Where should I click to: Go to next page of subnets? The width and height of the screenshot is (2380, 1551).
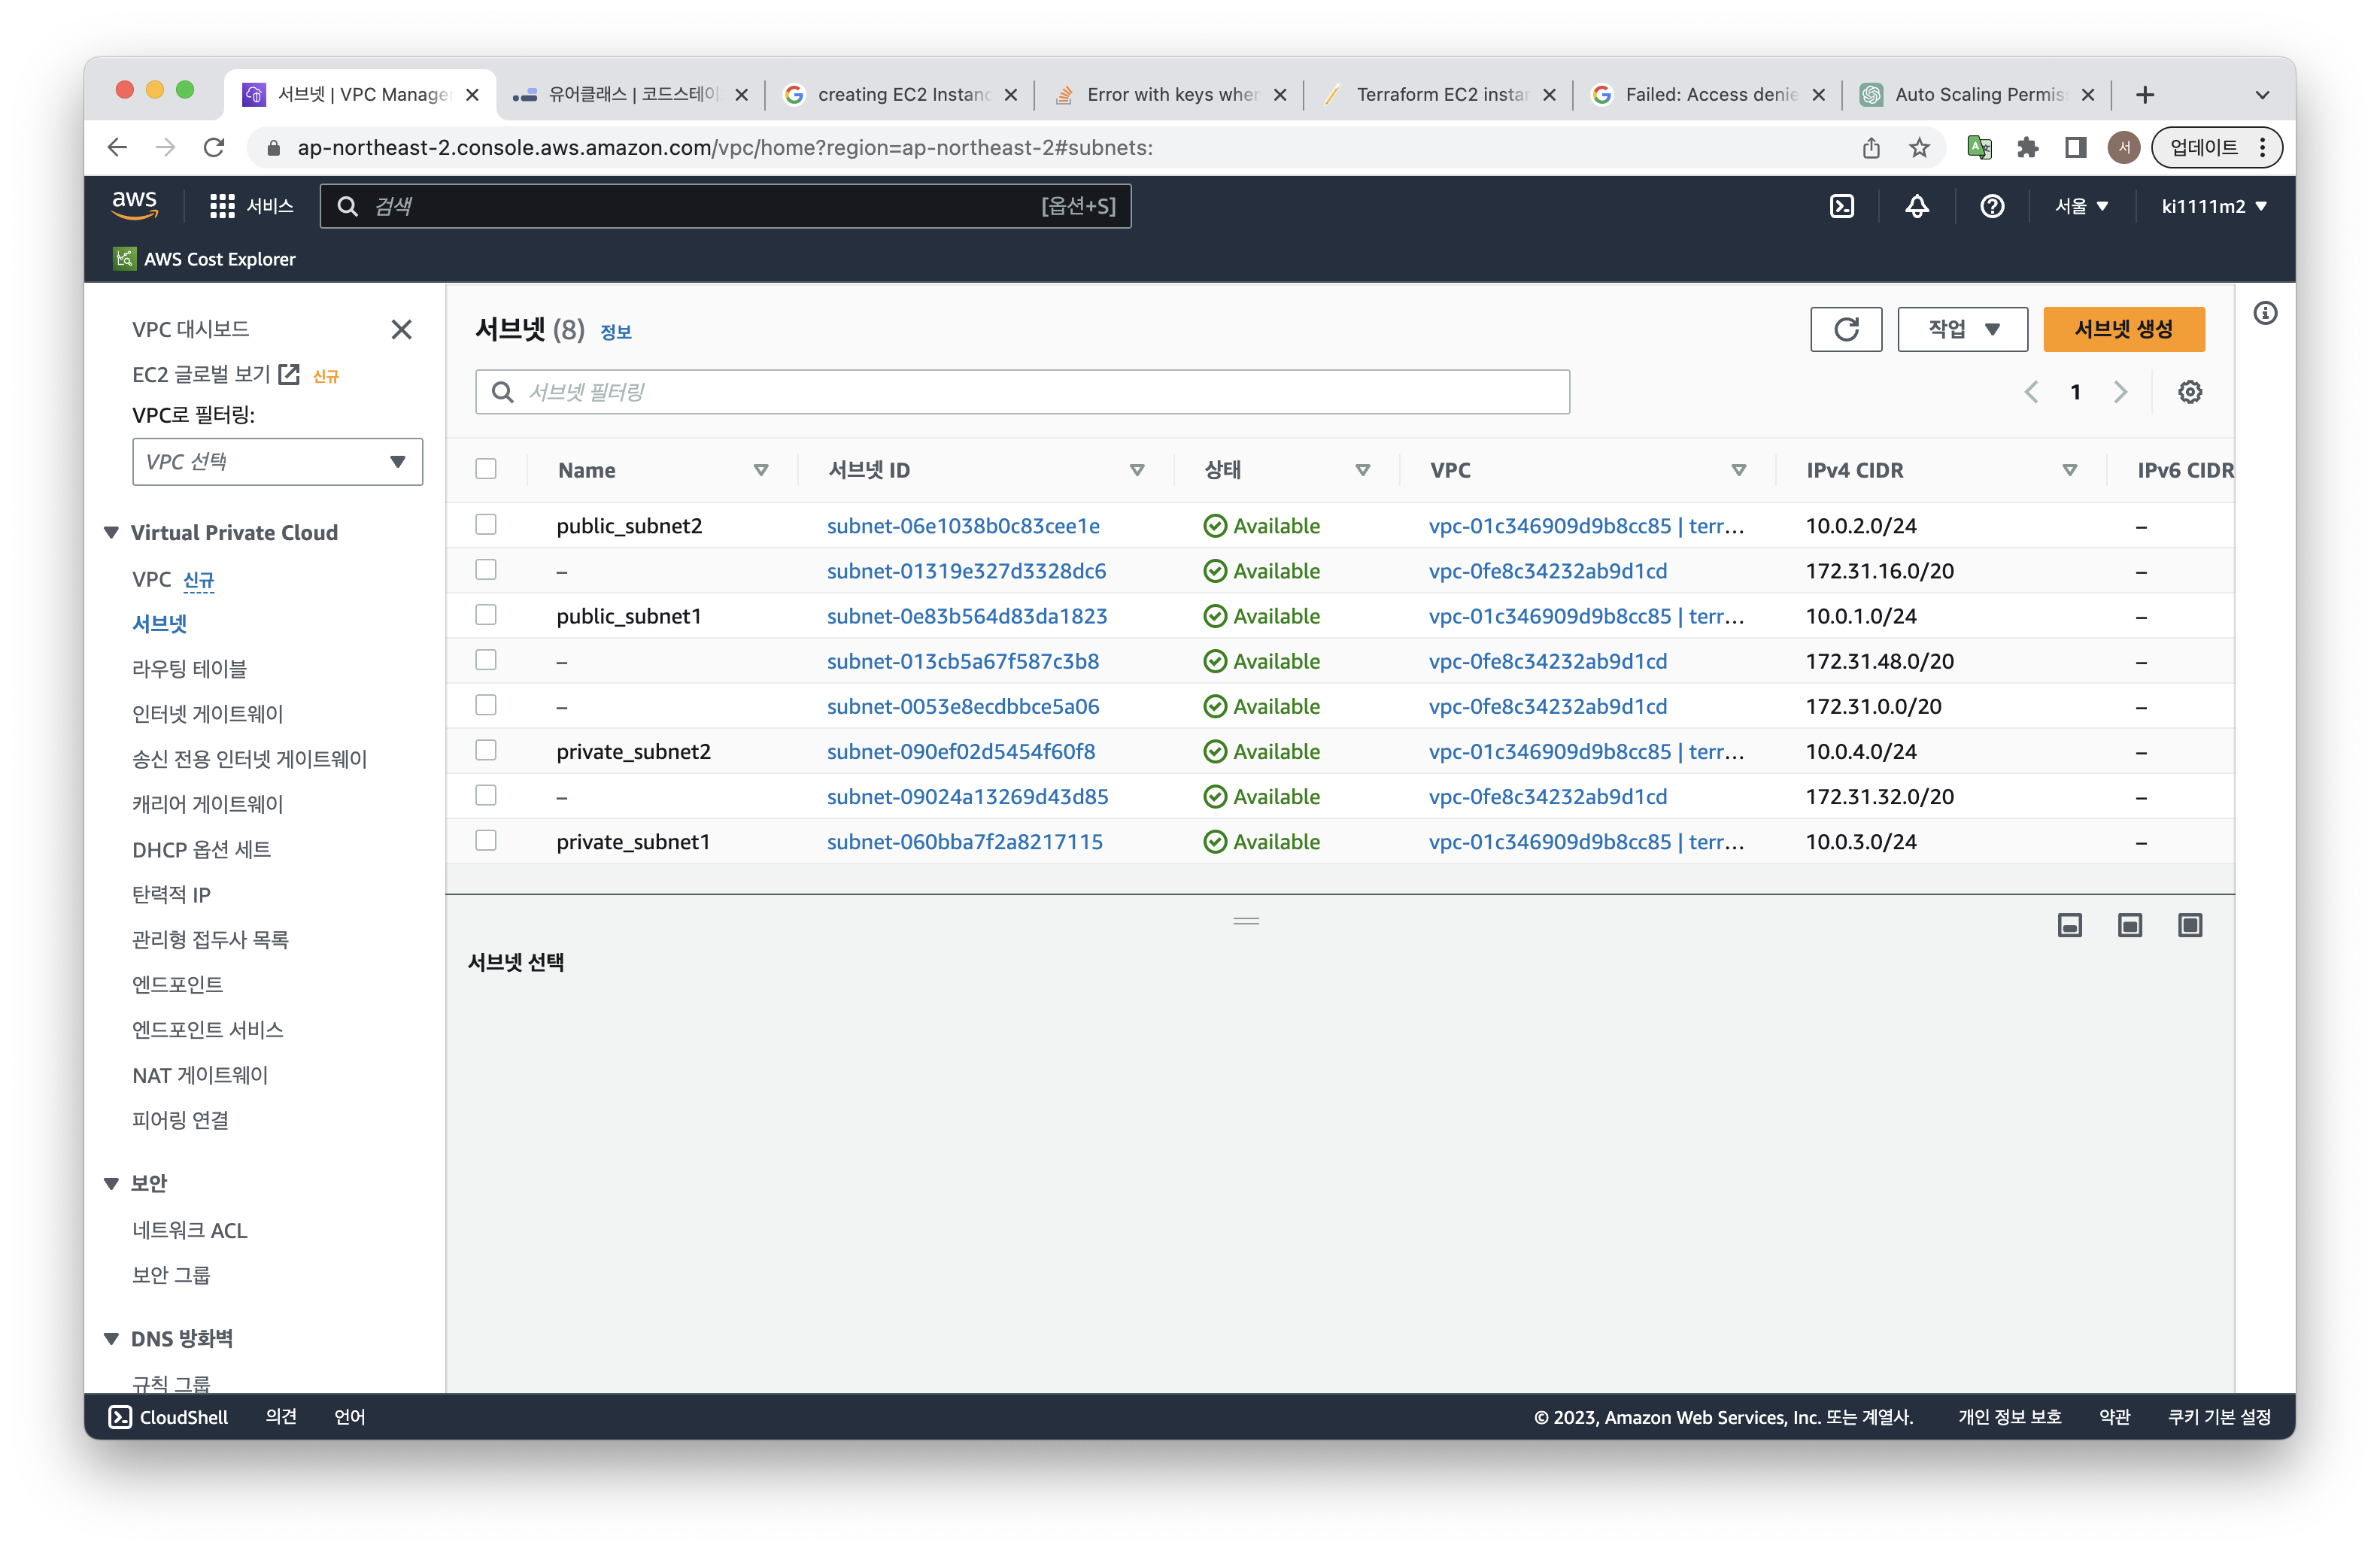point(2120,392)
